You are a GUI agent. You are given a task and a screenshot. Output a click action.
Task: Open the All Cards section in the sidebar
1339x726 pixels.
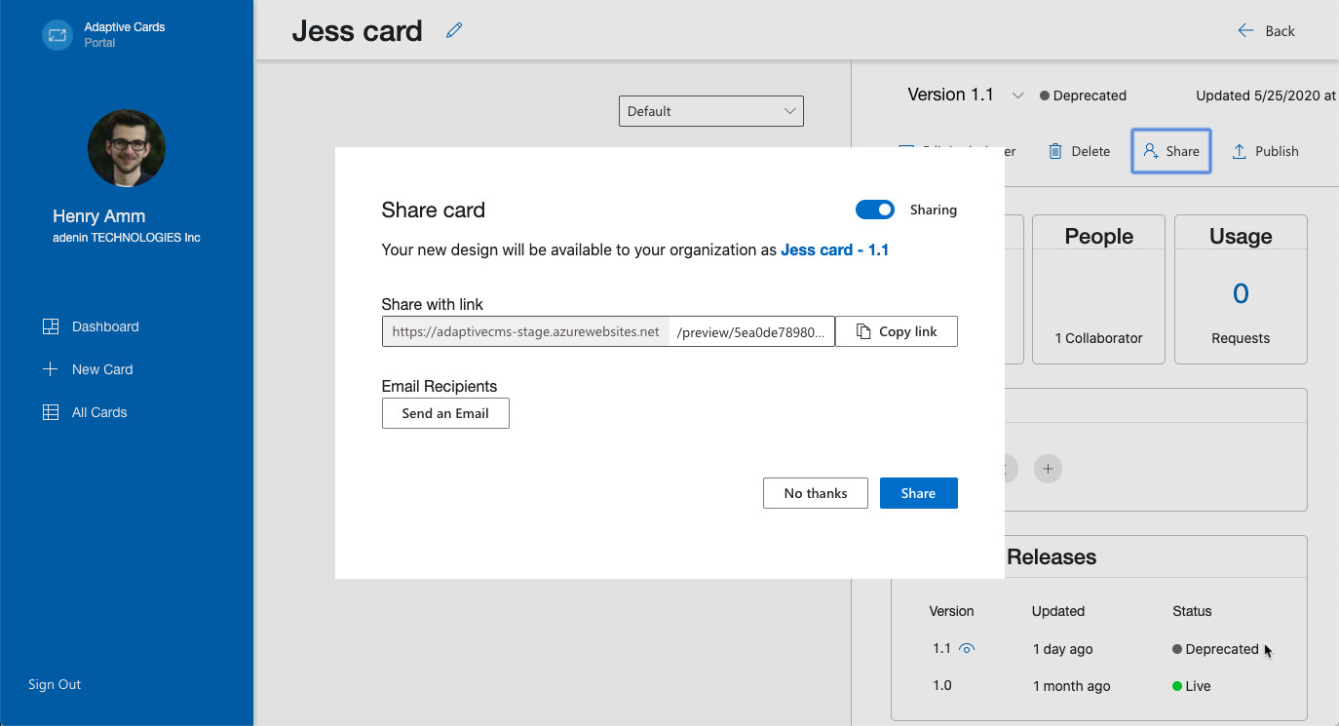point(98,412)
